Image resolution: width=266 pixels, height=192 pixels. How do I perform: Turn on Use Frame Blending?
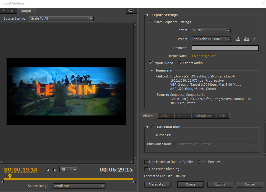tap(146, 169)
